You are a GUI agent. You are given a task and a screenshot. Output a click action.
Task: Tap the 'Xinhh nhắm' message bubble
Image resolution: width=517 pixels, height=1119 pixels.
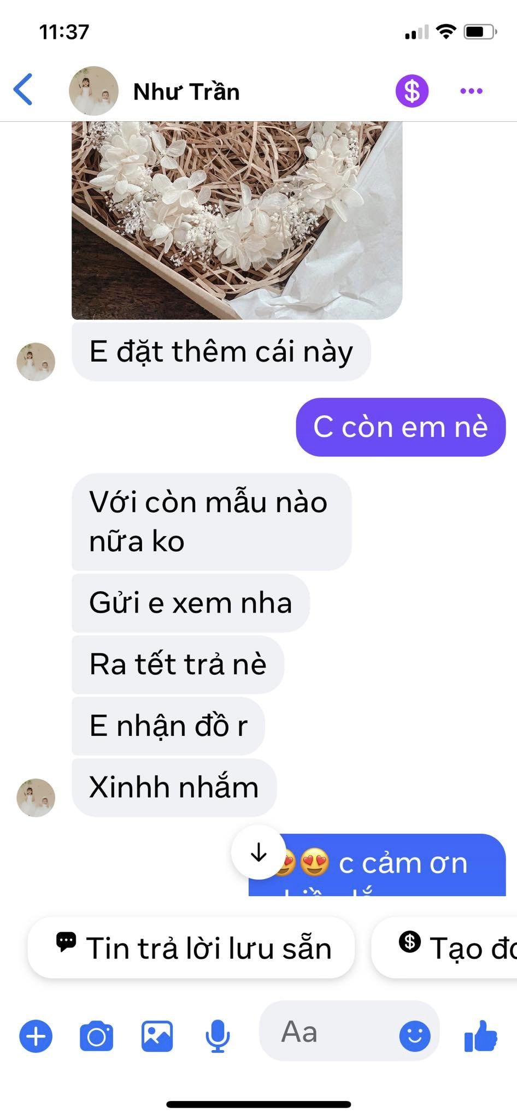pos(174,787)
